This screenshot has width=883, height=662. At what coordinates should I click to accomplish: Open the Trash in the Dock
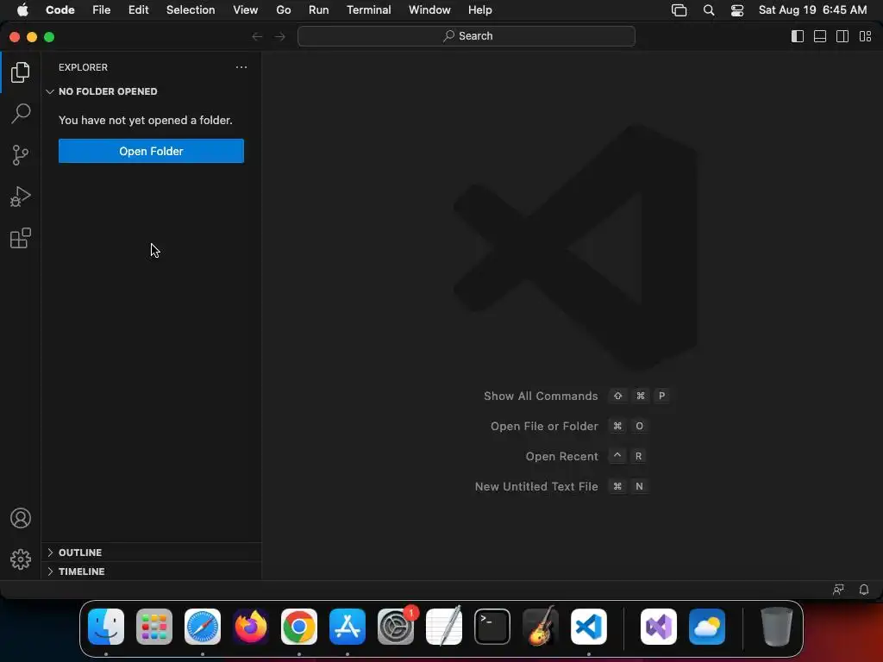(777, 627)
